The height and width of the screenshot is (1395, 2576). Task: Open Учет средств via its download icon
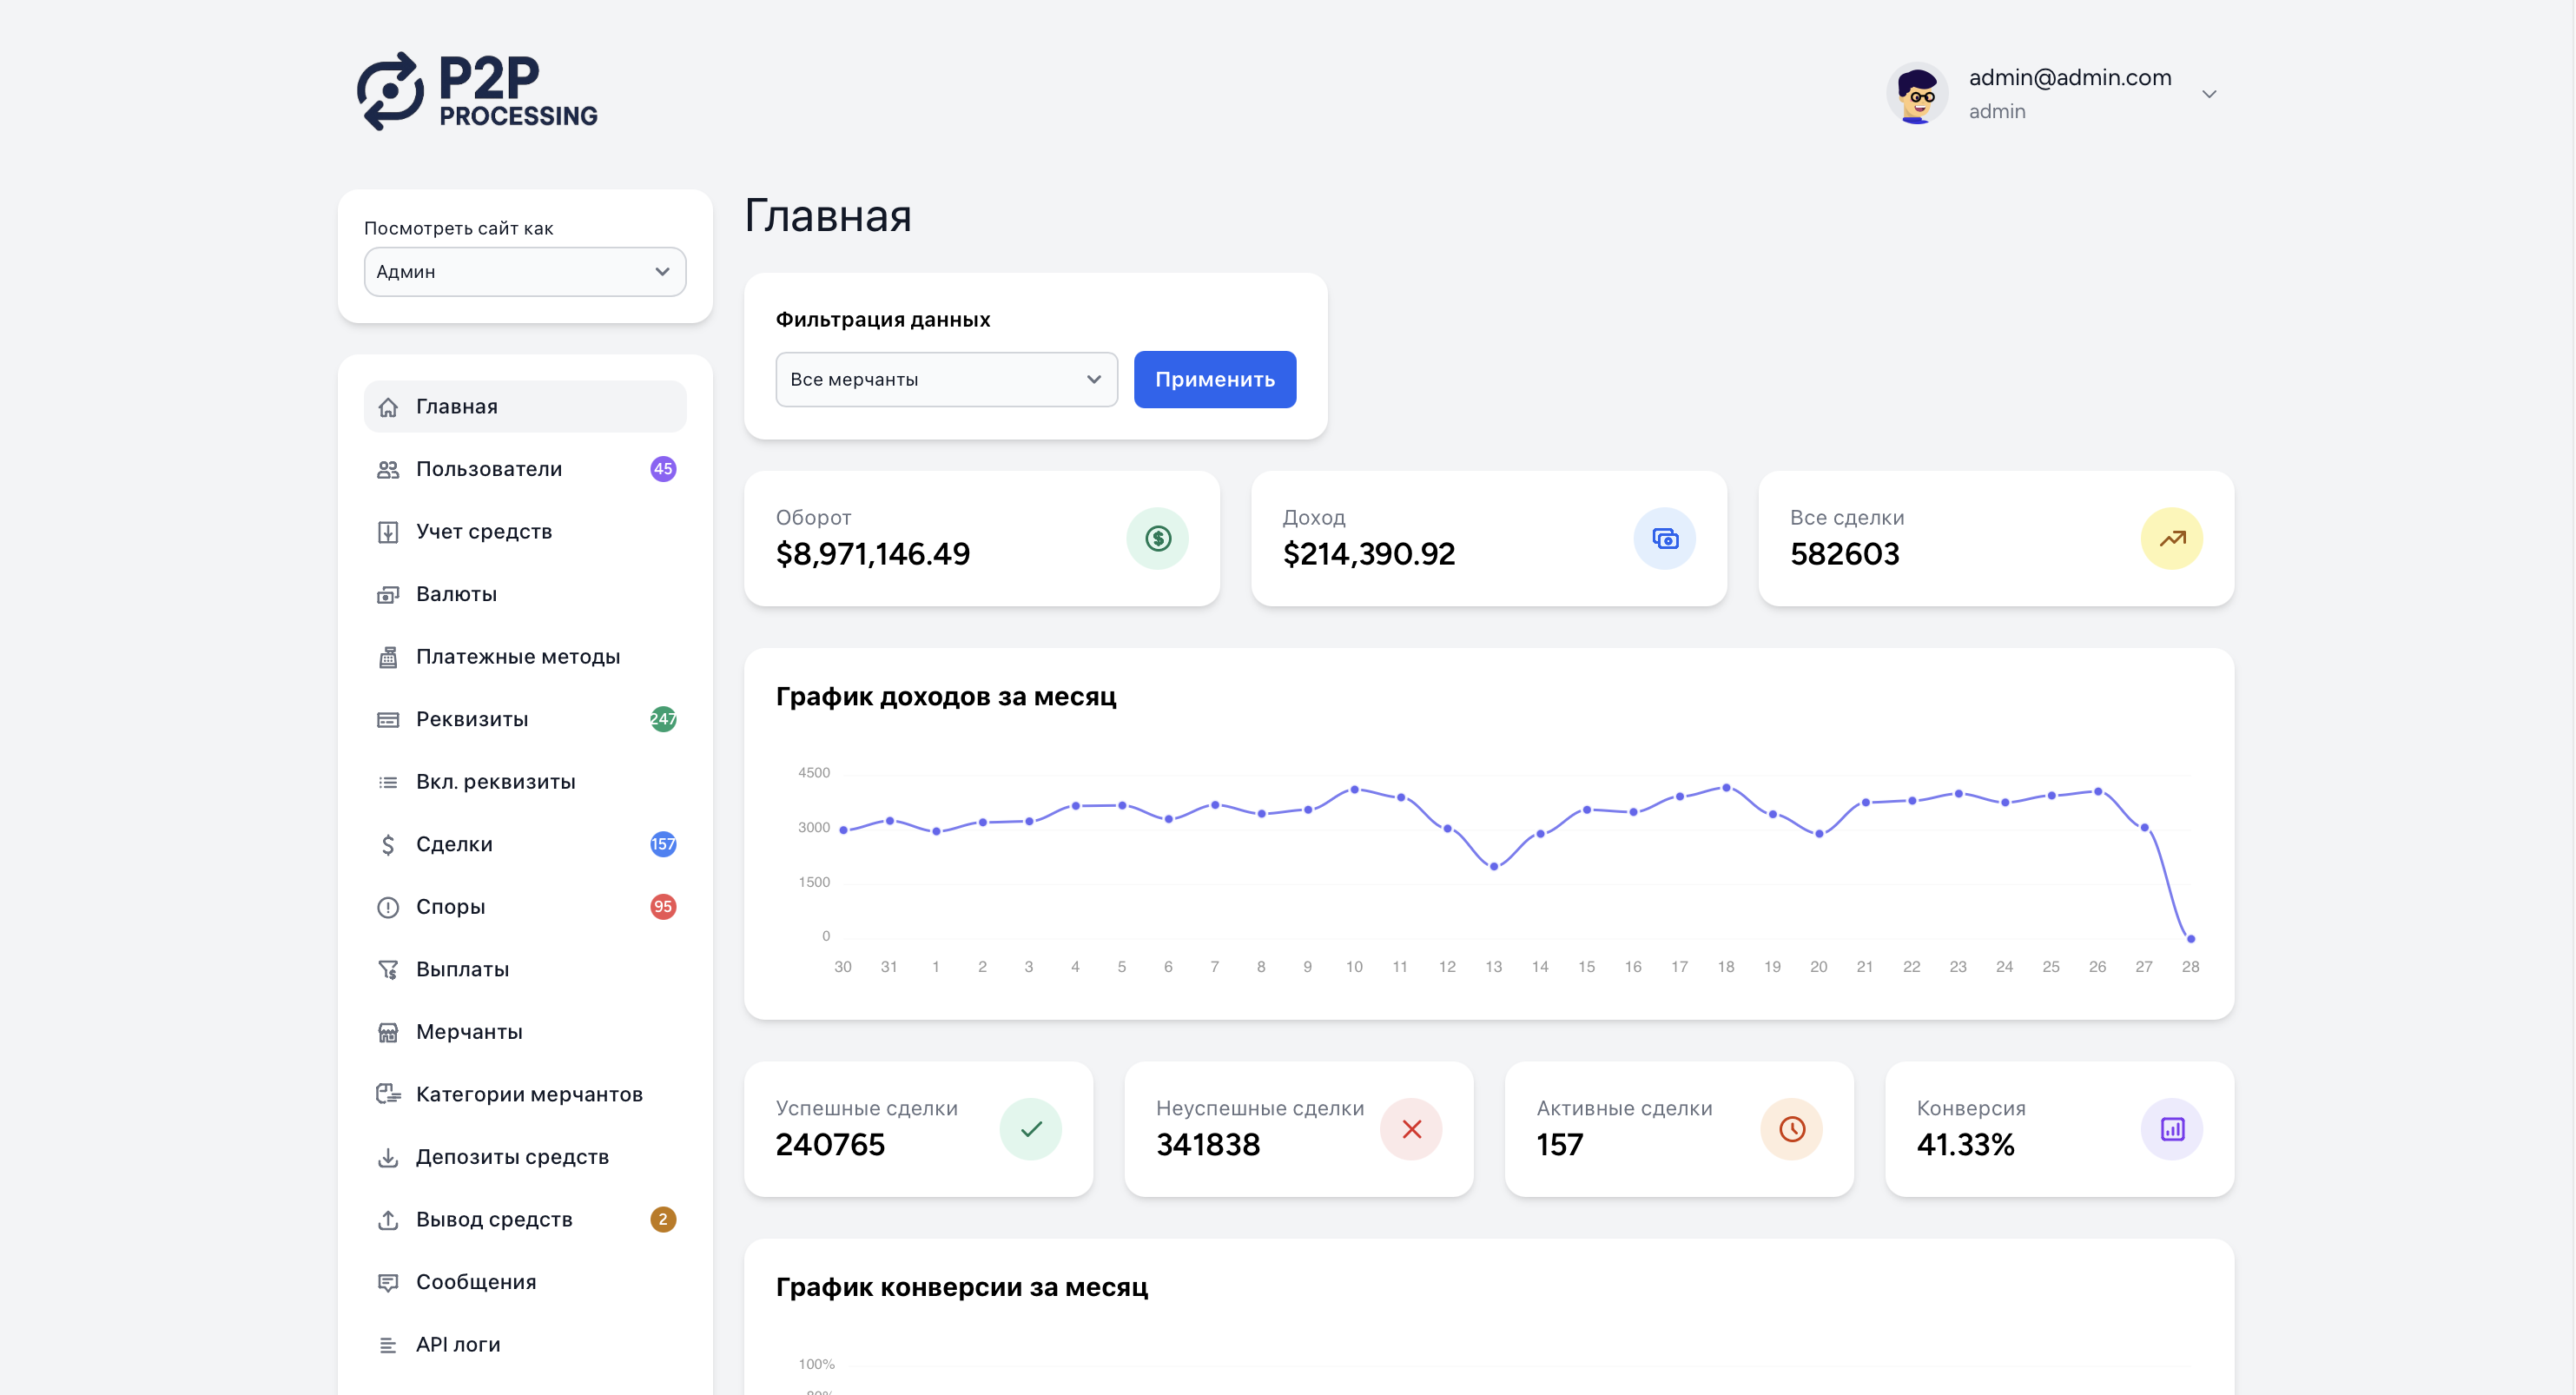pyautogui.click(x=389, y=531)
